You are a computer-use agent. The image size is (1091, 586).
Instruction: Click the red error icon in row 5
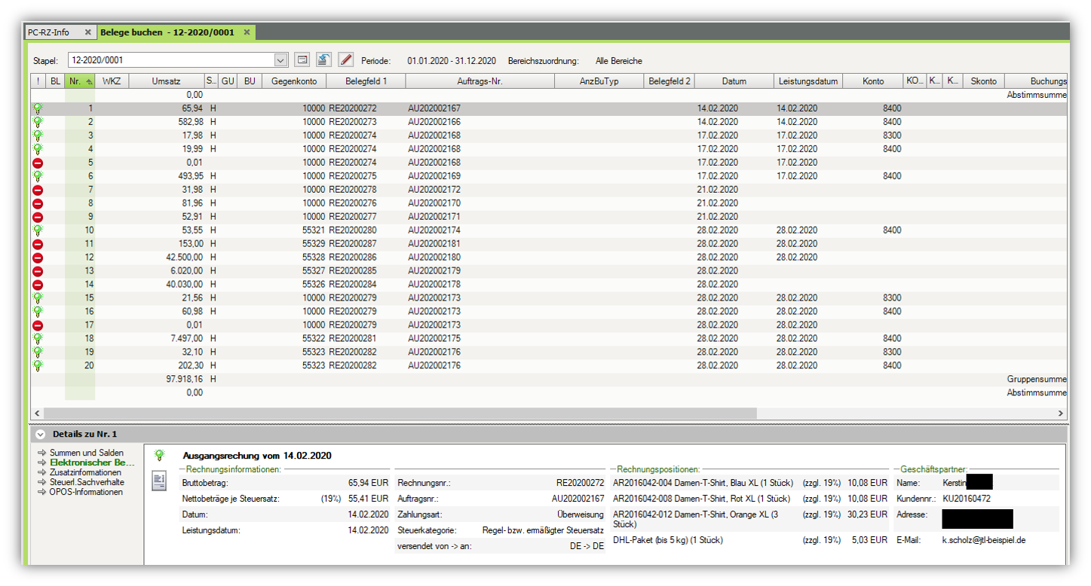point(38,163)
